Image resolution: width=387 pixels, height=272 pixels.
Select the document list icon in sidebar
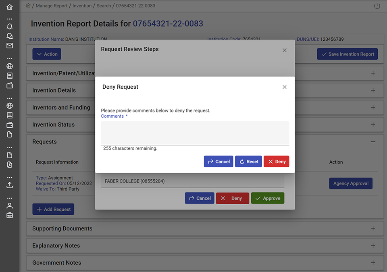pyautogui.click(x=9, y=76)
